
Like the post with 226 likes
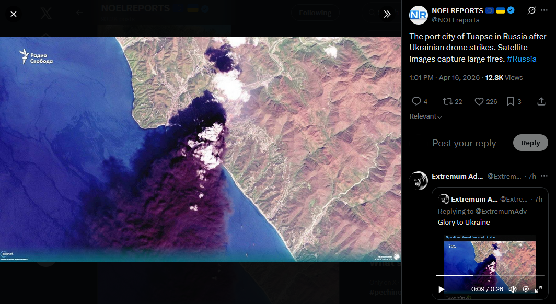(x=486, y=102)
